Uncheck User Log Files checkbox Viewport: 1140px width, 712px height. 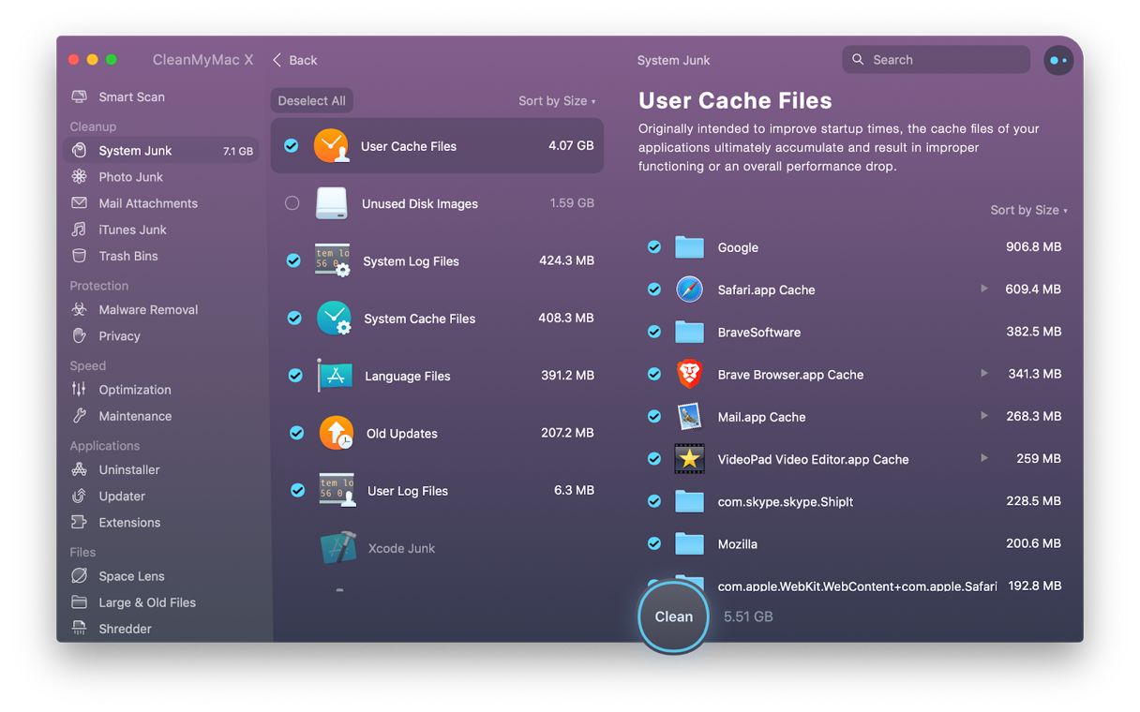point(297,490)
